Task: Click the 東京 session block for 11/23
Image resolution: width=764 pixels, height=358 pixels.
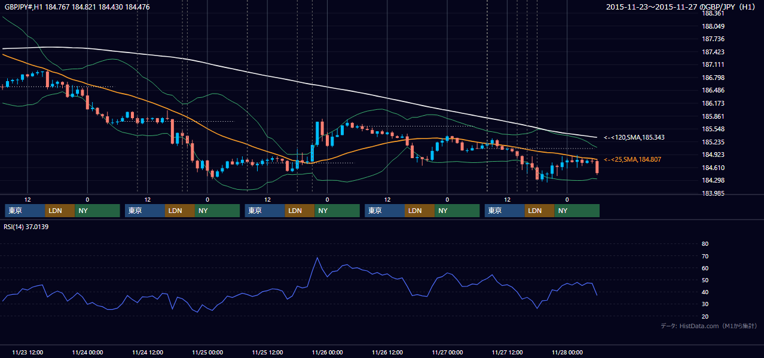Action: coord(25,211)
